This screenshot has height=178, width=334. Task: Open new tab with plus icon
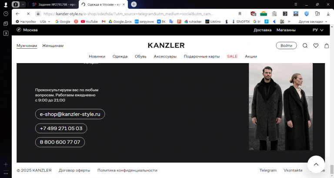pyautogui.click(x=134, y=4)
